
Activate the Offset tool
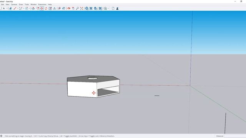coord(38,8)
